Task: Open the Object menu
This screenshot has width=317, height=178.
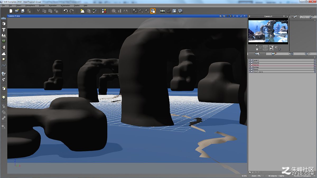Action: [18, 6]
